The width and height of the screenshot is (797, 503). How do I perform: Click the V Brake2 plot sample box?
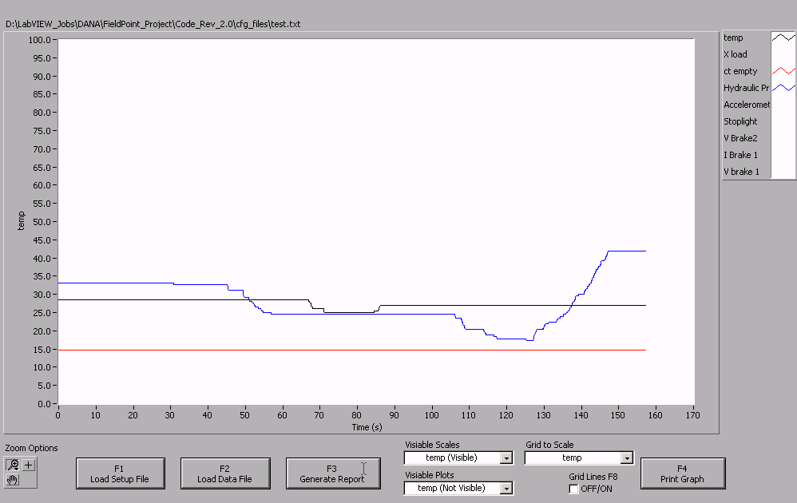click(783, 138)
